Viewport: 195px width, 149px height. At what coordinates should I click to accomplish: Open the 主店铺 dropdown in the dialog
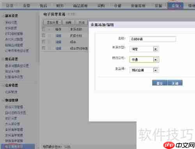pos(144,70)
